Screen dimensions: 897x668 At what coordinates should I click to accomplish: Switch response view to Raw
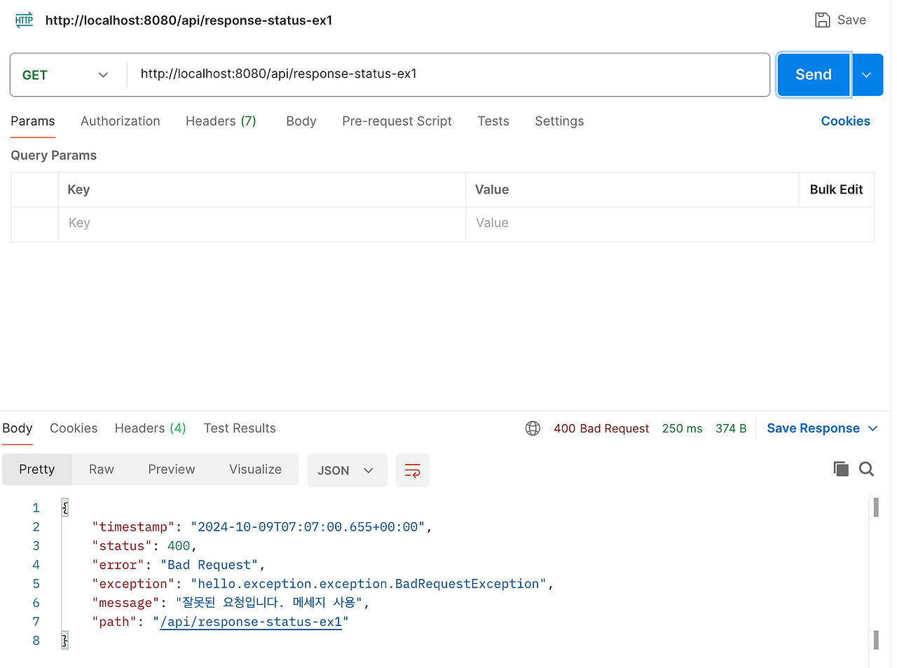[101, 469]
